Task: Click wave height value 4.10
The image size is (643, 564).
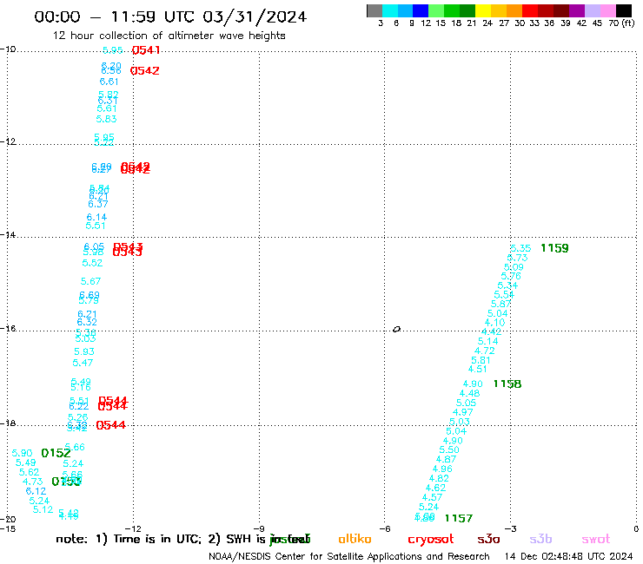Action: click(x=494, y=323)
